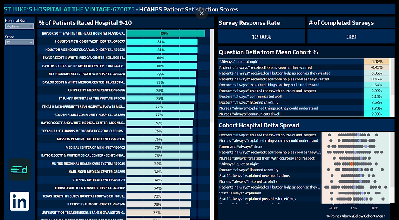Select the Baylor Scott & White Heart Hospital Plano 89% bar
The height and width of the screenshot is (220, 399).
pyautogui.click(x=166, y=34)
